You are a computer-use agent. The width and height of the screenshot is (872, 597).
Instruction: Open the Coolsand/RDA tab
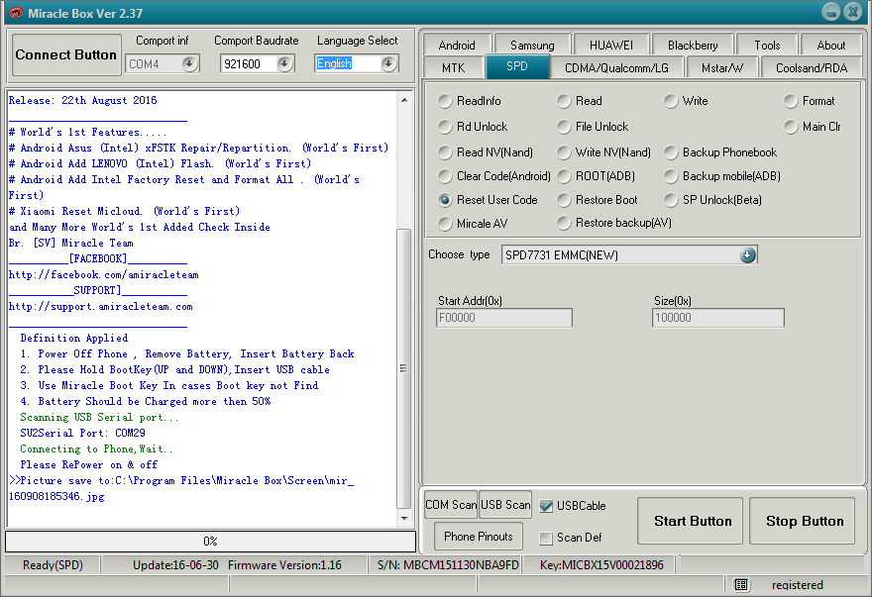(x=812, y=67)
